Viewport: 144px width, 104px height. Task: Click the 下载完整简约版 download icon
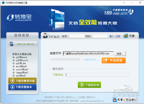click(12, 81)
